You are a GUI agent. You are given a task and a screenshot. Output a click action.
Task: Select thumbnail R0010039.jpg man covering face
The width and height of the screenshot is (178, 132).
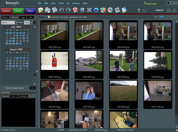(89, 94)
